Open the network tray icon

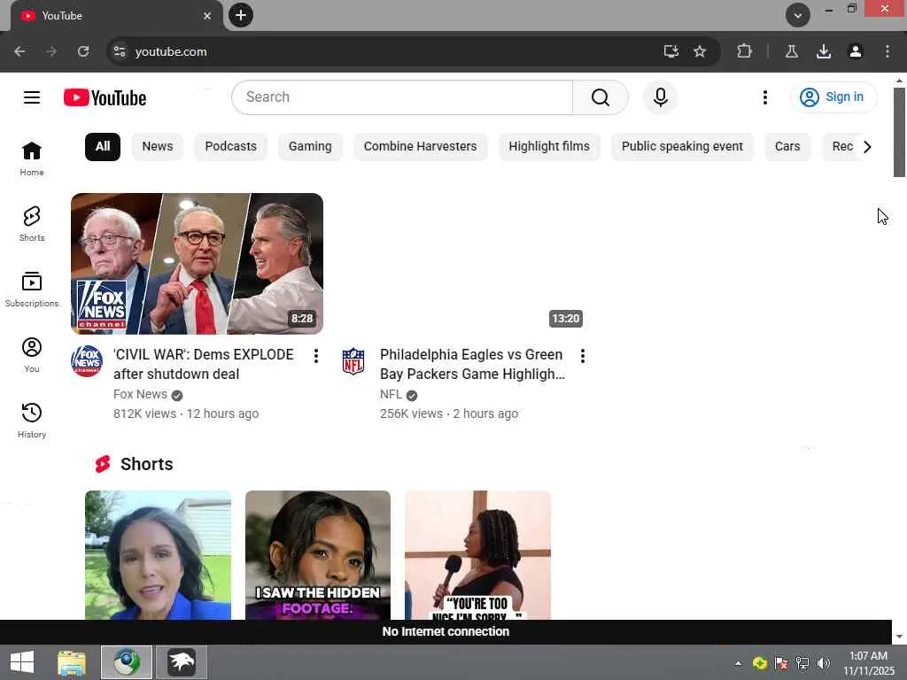point(802,663)
